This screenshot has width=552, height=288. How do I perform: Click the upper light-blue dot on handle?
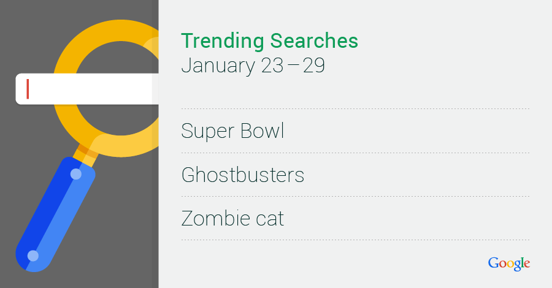75,174
